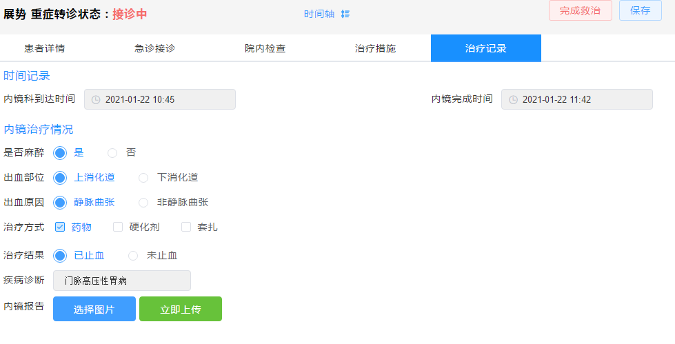Screen dimensions: 675x344
Task: Click clock icon in endoscopy arrival time
Action: click(x=96, y=99)
